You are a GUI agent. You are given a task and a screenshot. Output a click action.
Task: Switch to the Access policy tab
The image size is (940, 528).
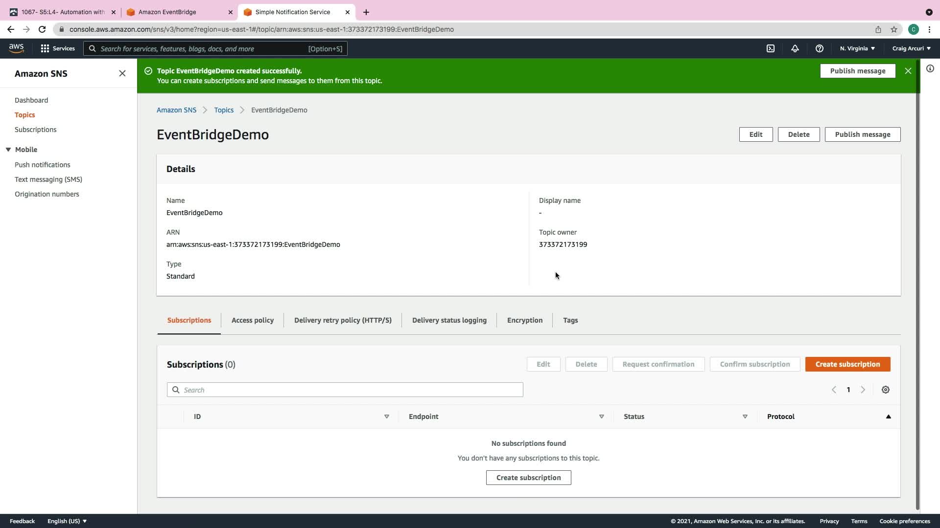pyautogui.click(x=252, y=320)
